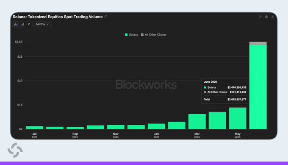Toggle the All Other Chains legend series
The width and height of the screenshot is (288, 165).
point(154,35)
